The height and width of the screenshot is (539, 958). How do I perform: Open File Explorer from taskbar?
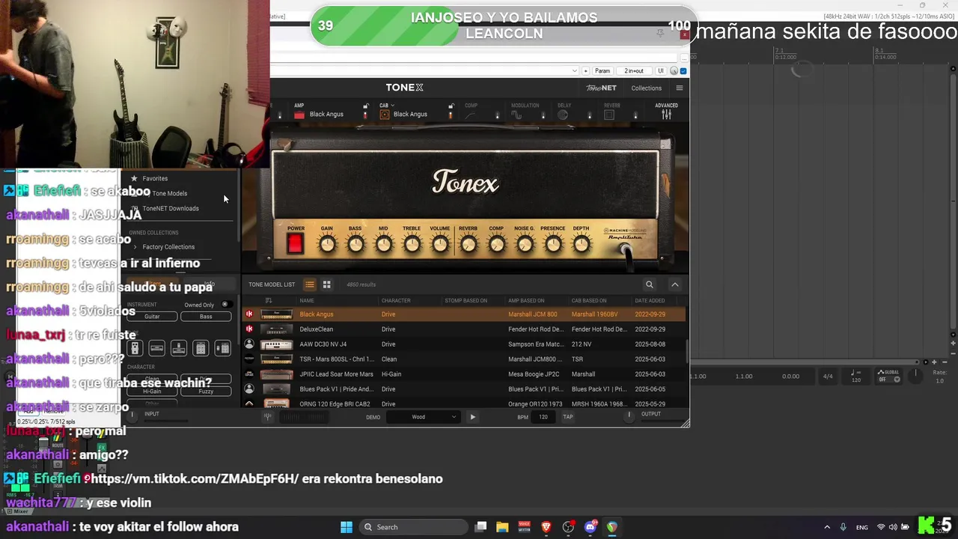[502, 527]
